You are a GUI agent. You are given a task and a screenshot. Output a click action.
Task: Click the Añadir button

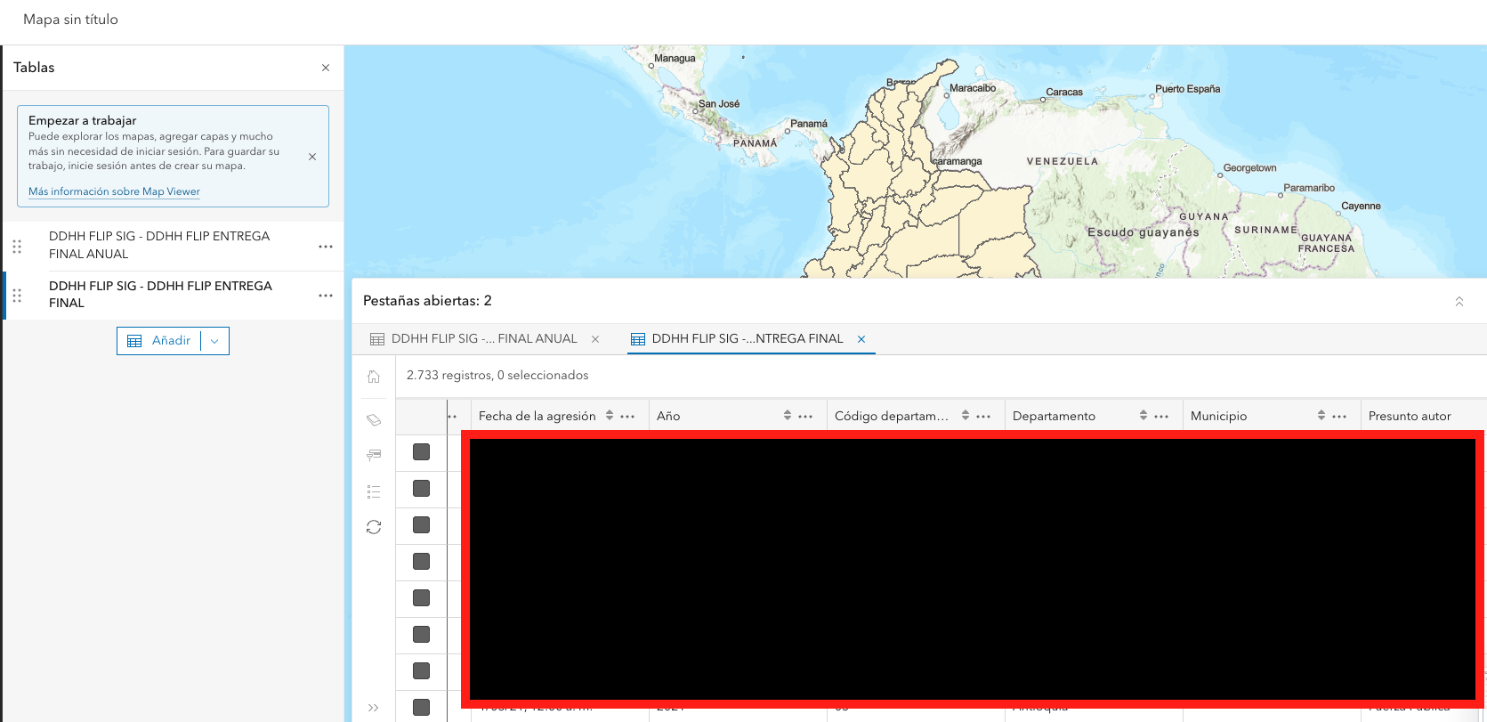click(159, 341)
